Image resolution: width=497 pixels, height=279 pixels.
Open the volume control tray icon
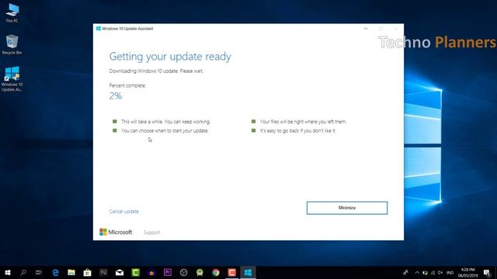(440, 272)
